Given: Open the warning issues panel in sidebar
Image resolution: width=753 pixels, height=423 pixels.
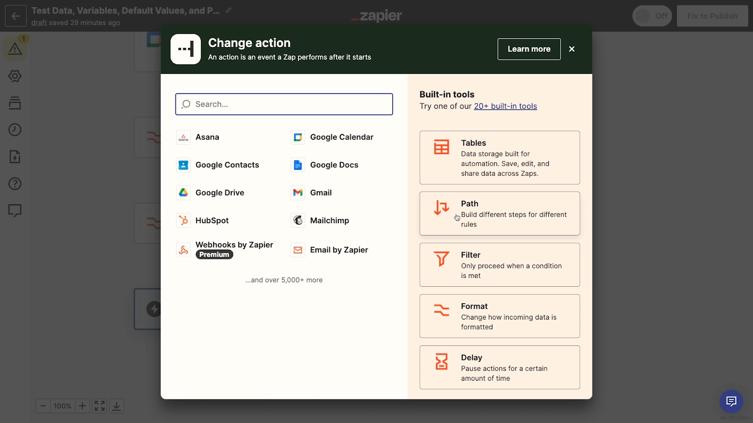Looking at the screenshot, I should pos(15,48).
